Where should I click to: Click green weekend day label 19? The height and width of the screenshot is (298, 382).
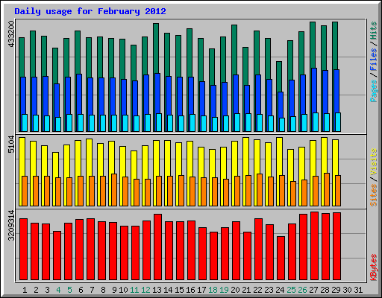pos(224,290)
